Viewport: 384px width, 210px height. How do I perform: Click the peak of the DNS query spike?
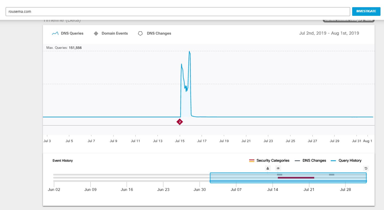[x=190, y=51]
